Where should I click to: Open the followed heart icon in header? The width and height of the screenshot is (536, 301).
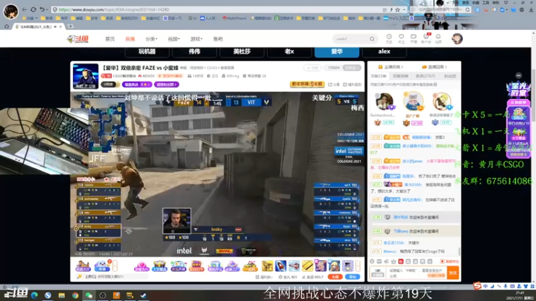tap(401, 38)
